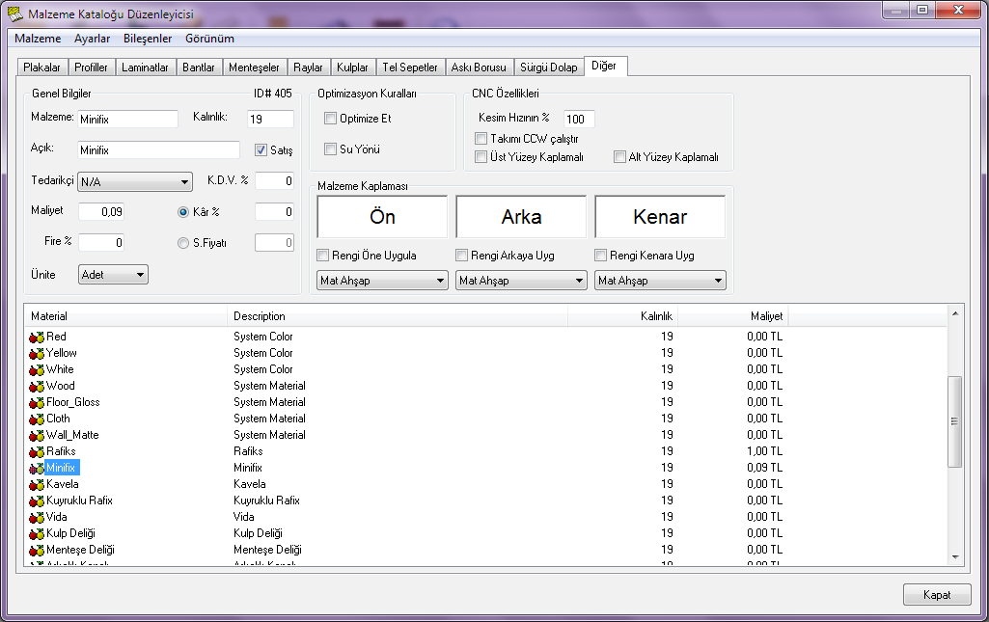This screenshot has height=622, width=989.
Task: Switch to the Raylar tab
Action: coord(308,68)
